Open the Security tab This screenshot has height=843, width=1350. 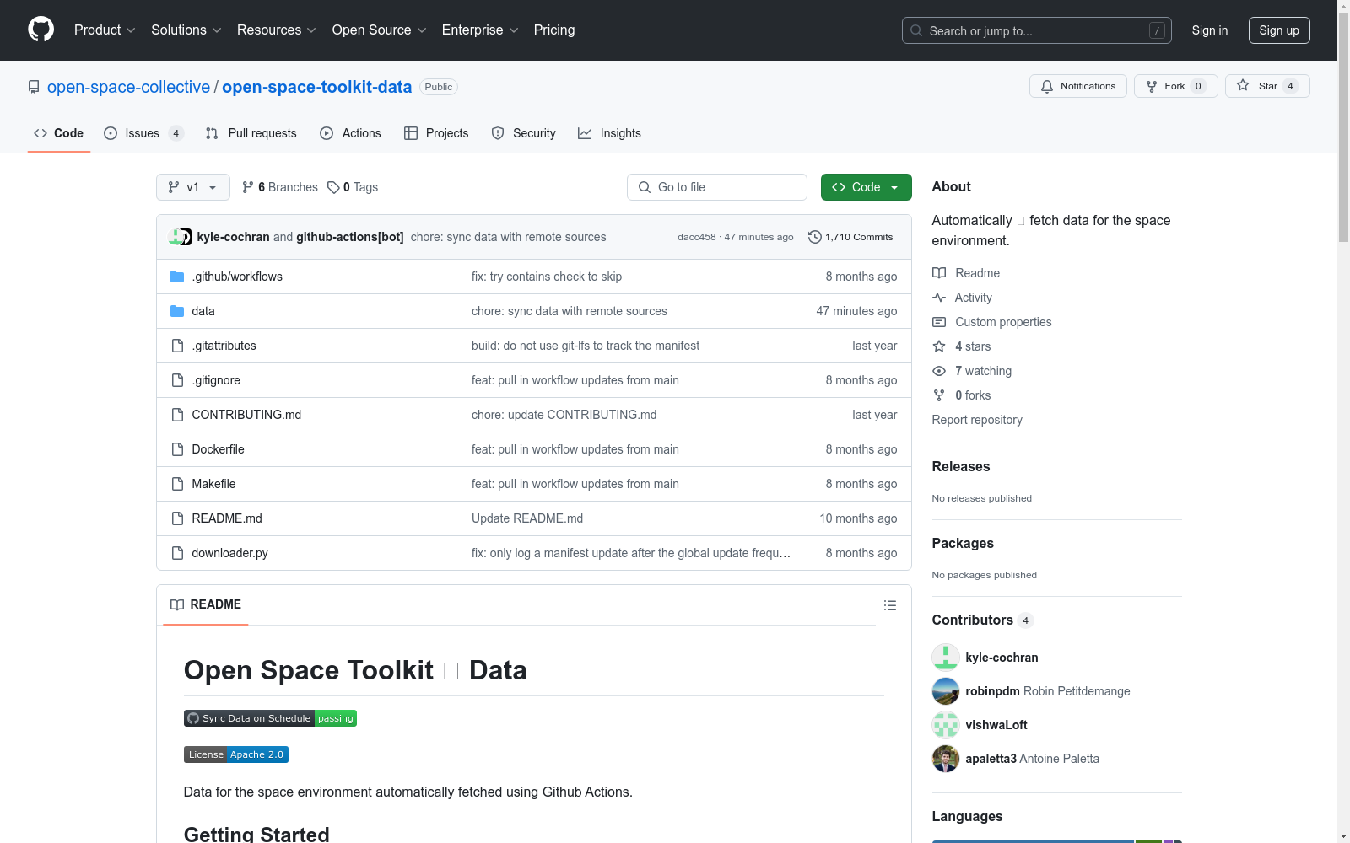tap(524, 133)
